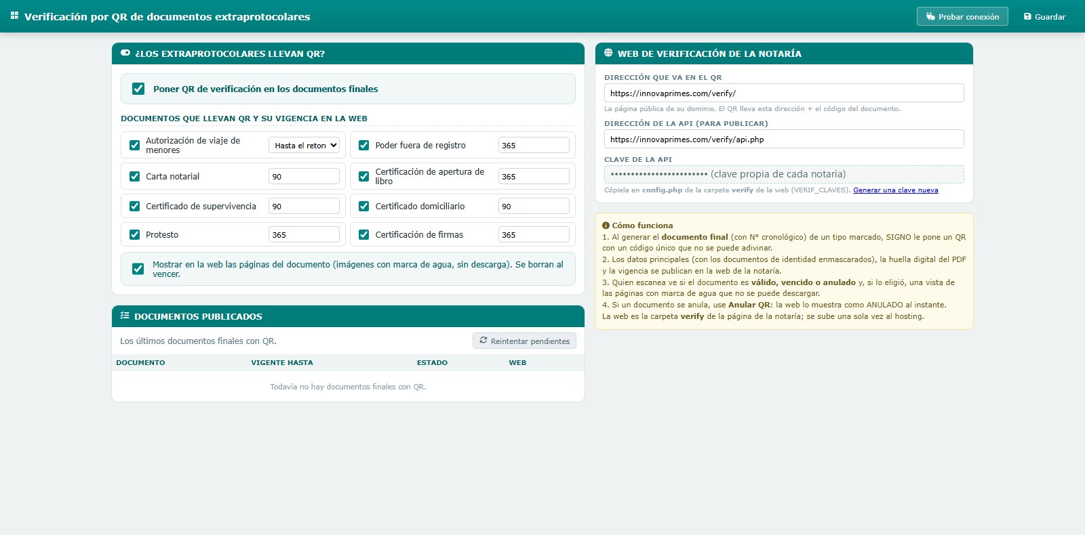Screen dimensions: 1085x535
Task: Click the WEB column header
Action: (x=517, y=362)
